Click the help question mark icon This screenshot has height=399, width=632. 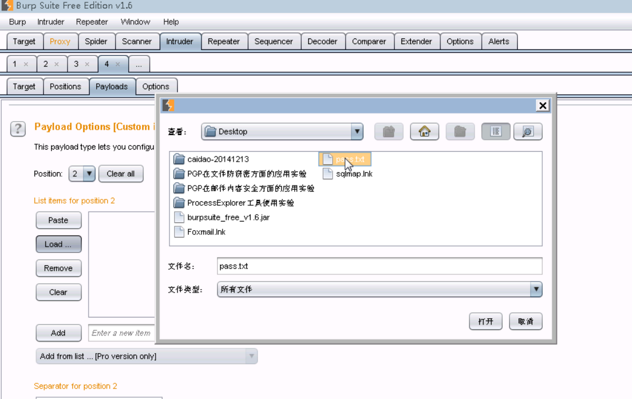click(x=17, y=129)
